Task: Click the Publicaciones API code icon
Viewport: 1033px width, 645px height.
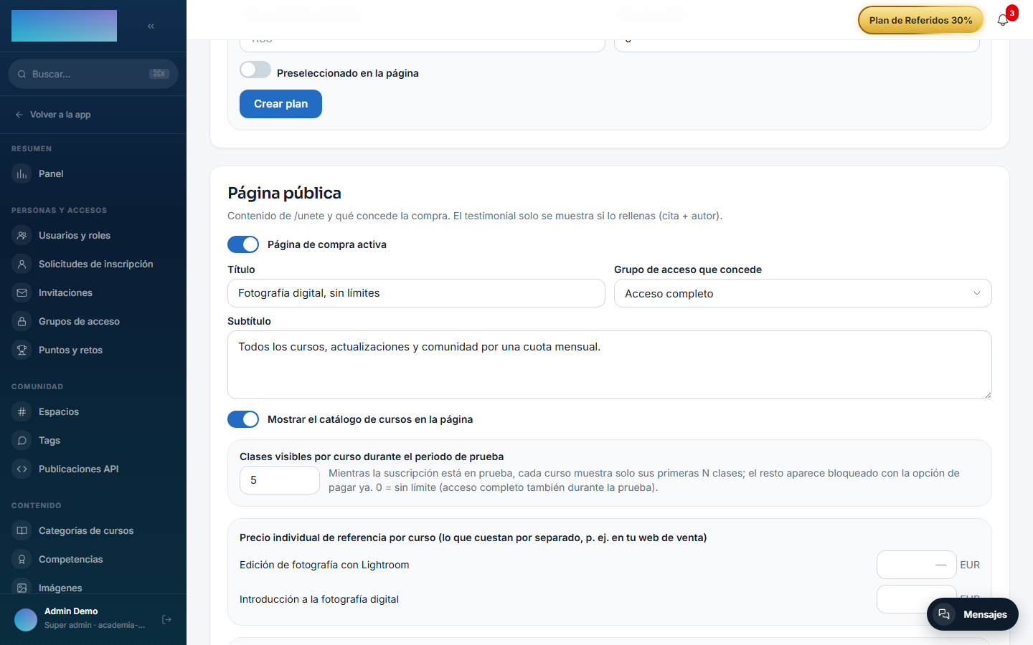Action: (x=22, y=469)
